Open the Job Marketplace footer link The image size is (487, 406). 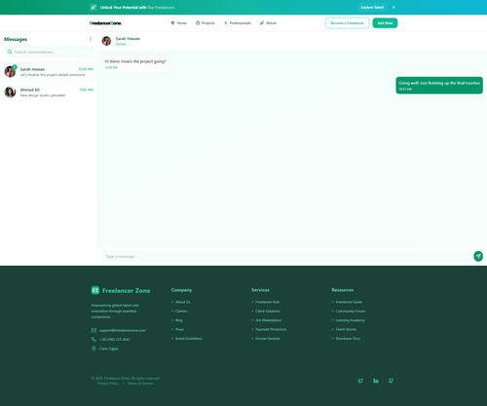[x=269, y=320]
